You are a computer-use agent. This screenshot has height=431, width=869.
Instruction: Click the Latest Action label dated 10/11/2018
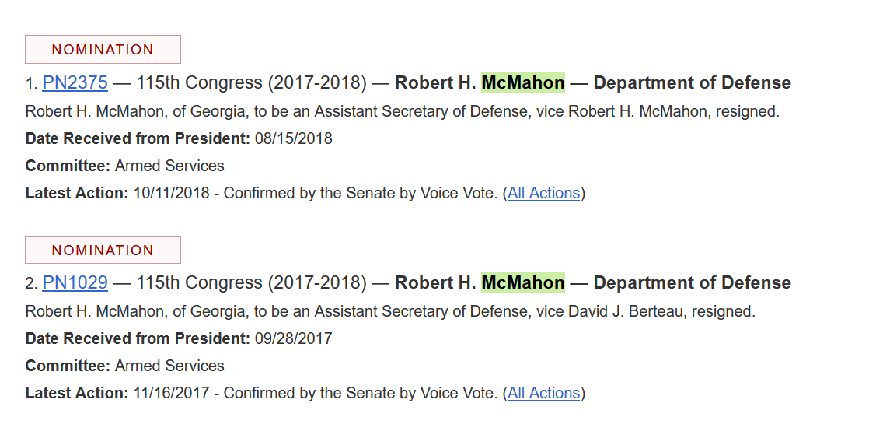click(x=76, y=193)
